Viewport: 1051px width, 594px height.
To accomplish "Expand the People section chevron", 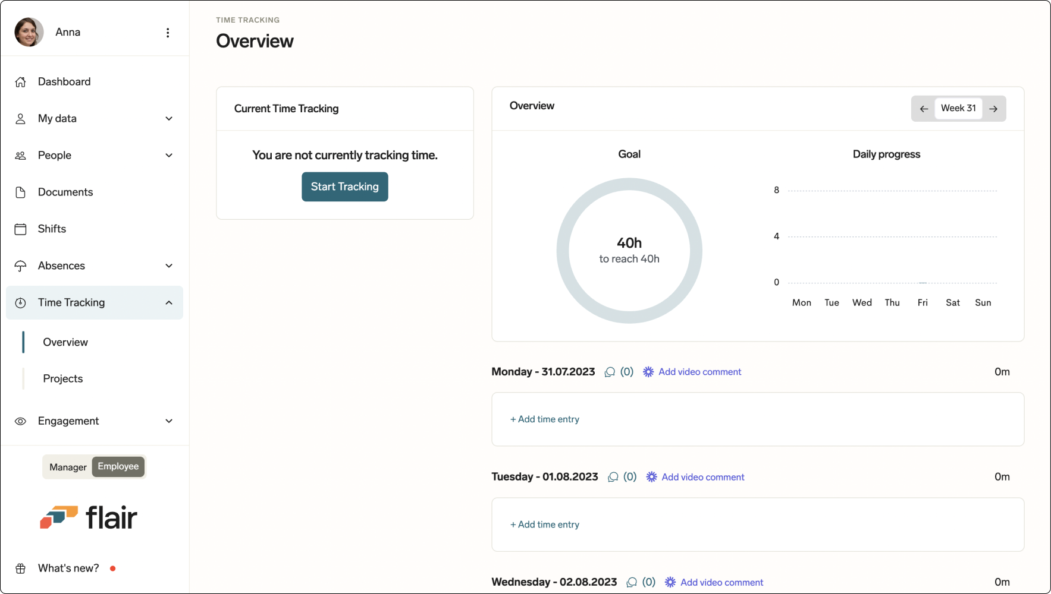I will [169, 156].
